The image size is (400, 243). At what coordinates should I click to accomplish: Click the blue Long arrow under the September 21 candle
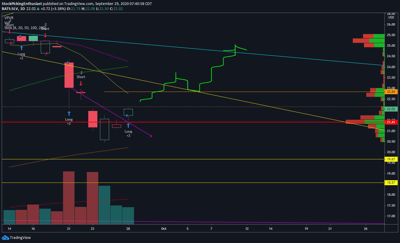click(69, 113)
